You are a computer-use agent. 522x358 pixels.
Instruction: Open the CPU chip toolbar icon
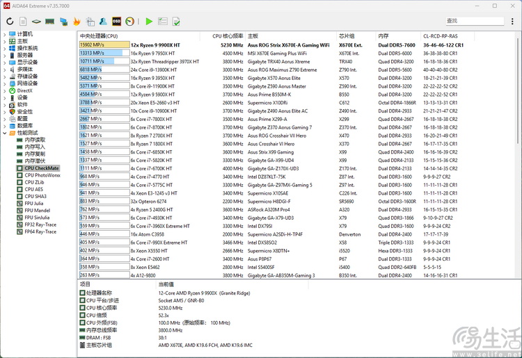(x=36, y=22)
